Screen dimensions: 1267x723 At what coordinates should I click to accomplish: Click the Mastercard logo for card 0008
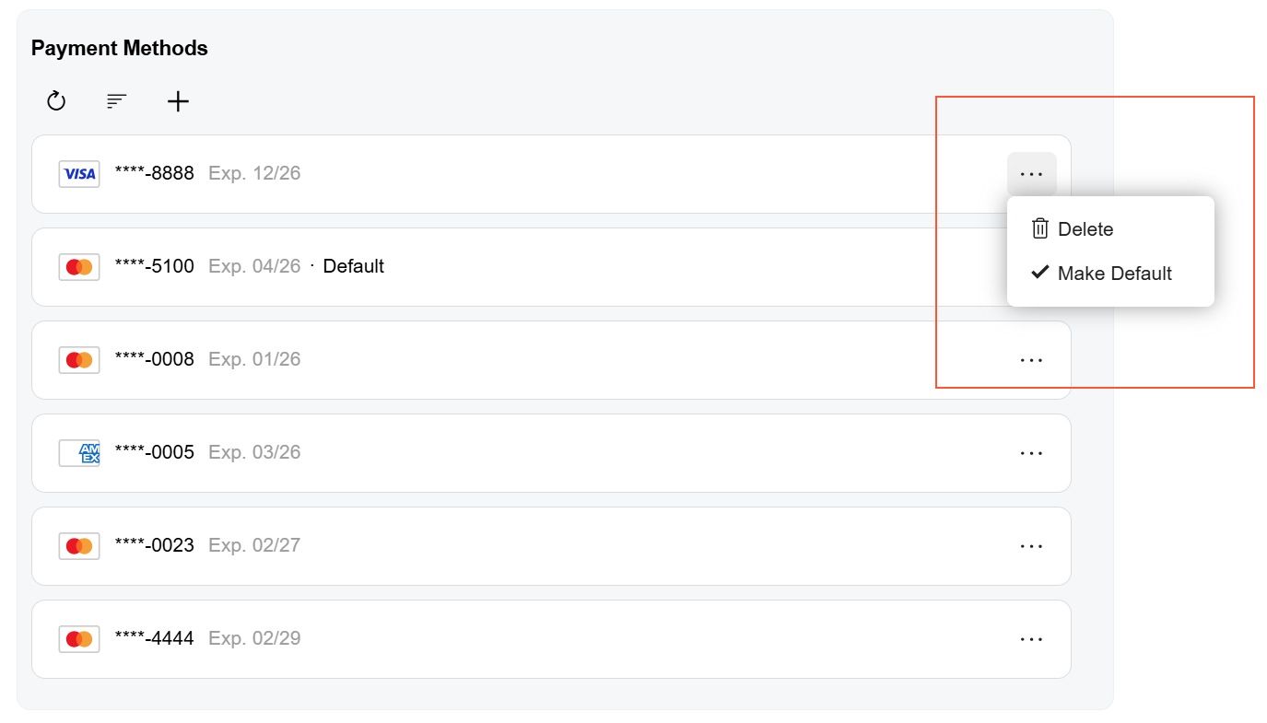pos(79,360)
